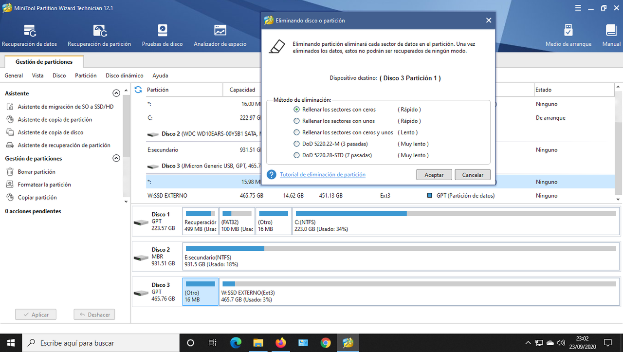Open Windows Start menu
The image size is (623, 352).
[x=11, y=343]
